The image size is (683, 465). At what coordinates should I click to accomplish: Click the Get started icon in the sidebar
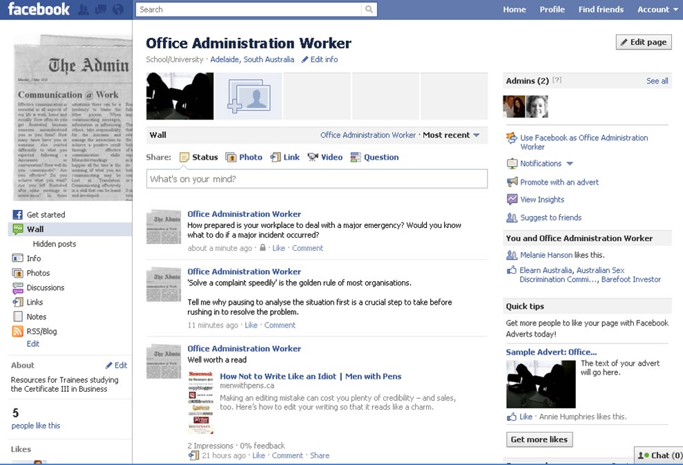[17, 214]
